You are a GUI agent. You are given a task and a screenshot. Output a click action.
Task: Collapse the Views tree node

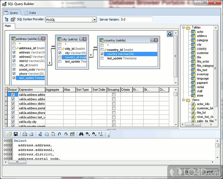[x=184, y=100]
